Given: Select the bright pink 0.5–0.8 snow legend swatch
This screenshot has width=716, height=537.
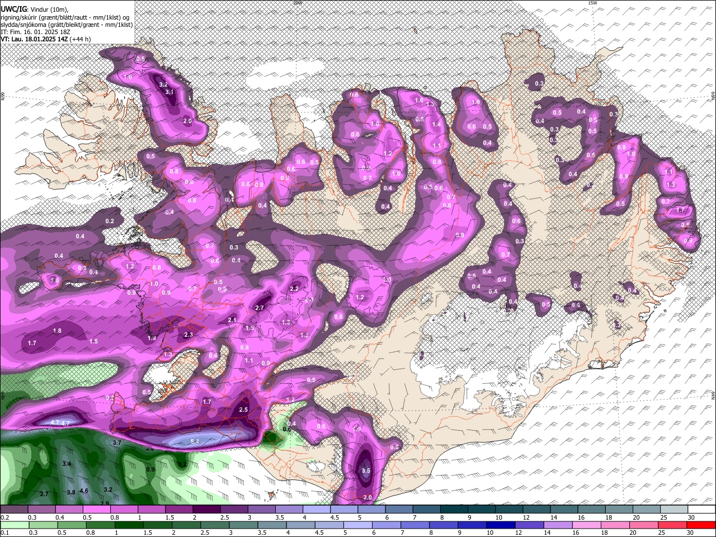Looking at the screenshot, I should click(x=96, y=509).
